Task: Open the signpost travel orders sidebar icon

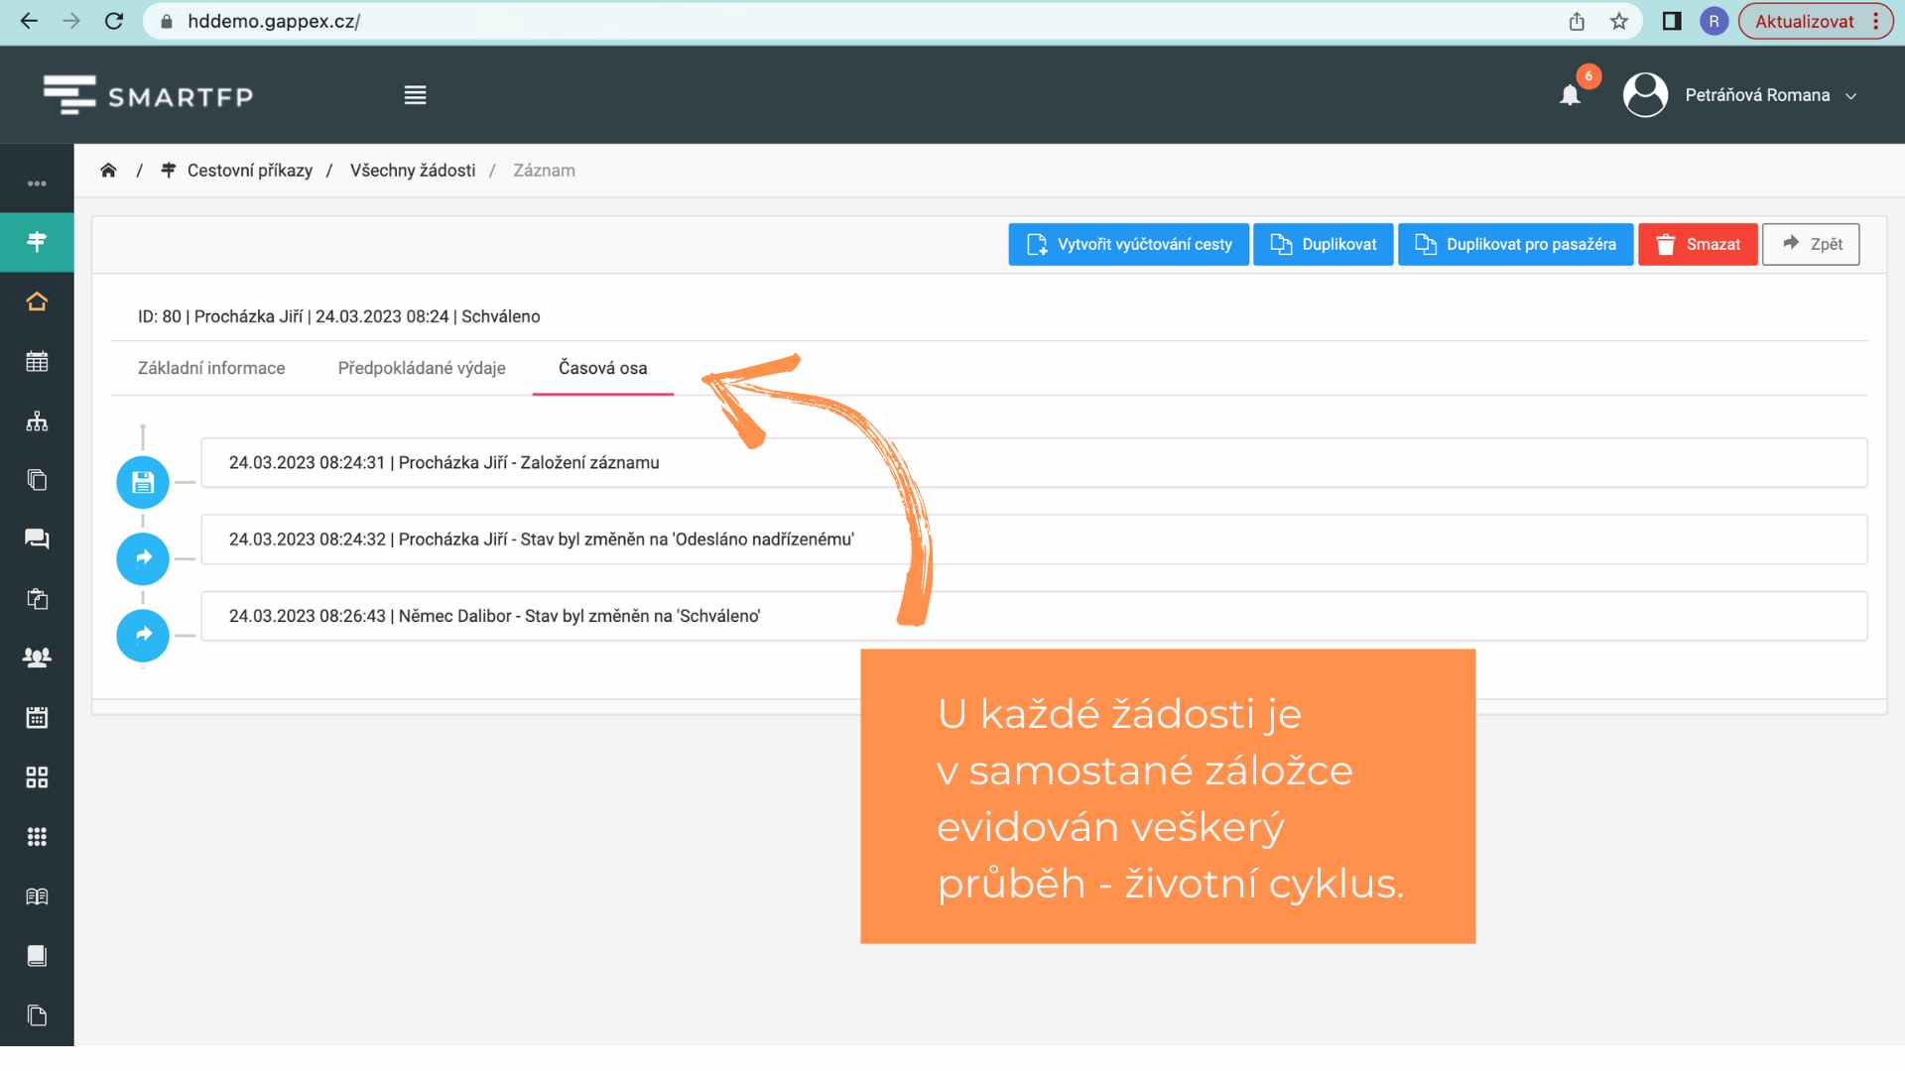Action: tap(37, 242)
